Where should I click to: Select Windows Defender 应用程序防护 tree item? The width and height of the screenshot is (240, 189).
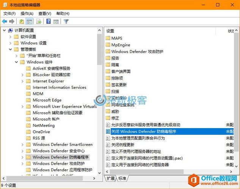tap(63, 170)
